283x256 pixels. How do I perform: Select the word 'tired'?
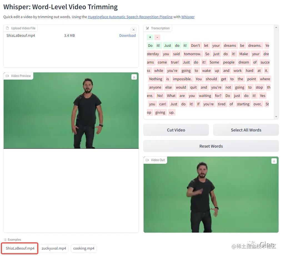pyautogui.click(x=221, y=104)
